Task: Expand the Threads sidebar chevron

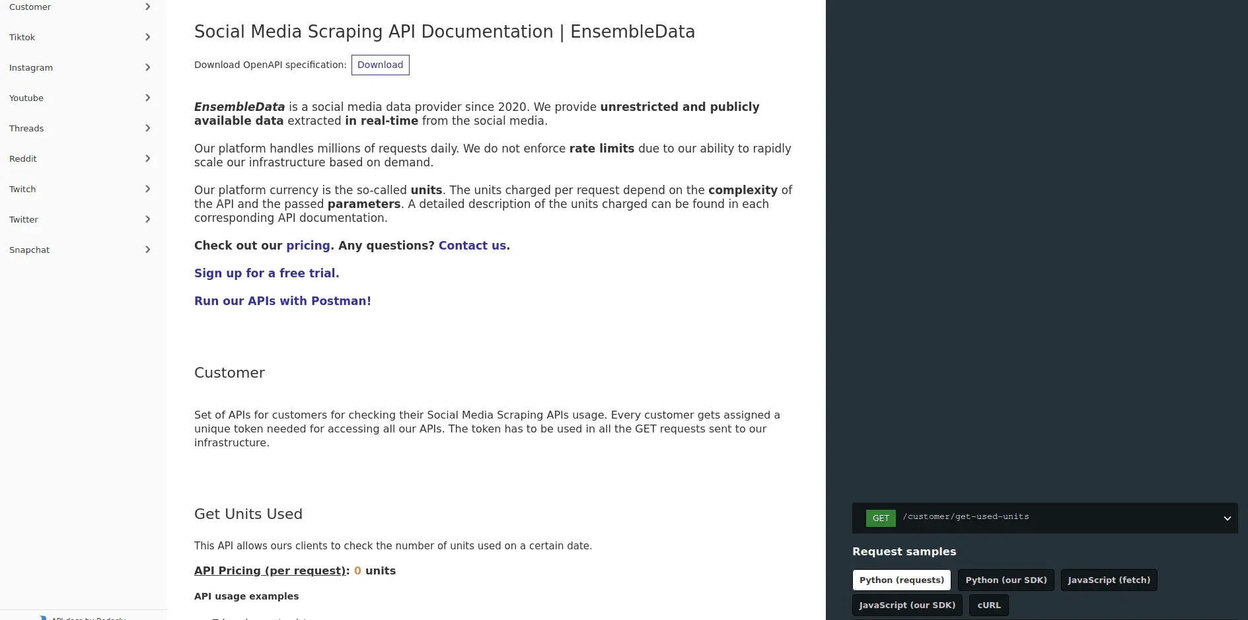Action: tap(147, 128)
